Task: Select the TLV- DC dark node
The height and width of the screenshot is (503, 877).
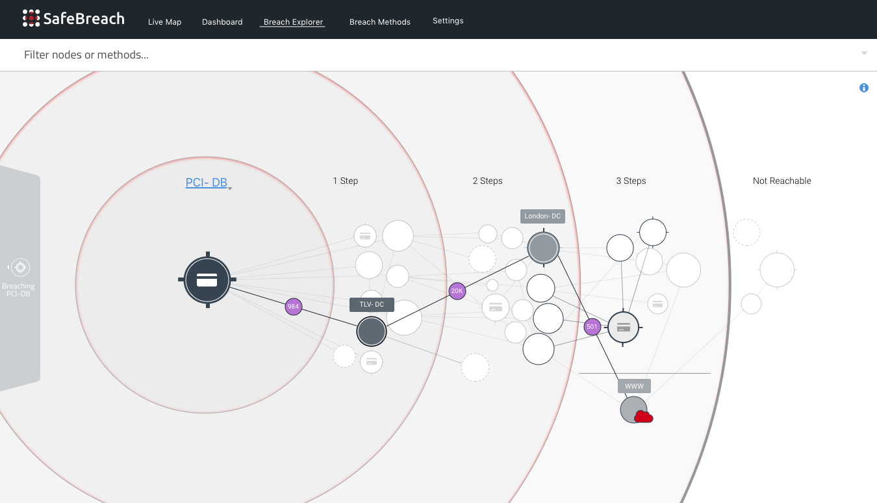Action: 372,331
